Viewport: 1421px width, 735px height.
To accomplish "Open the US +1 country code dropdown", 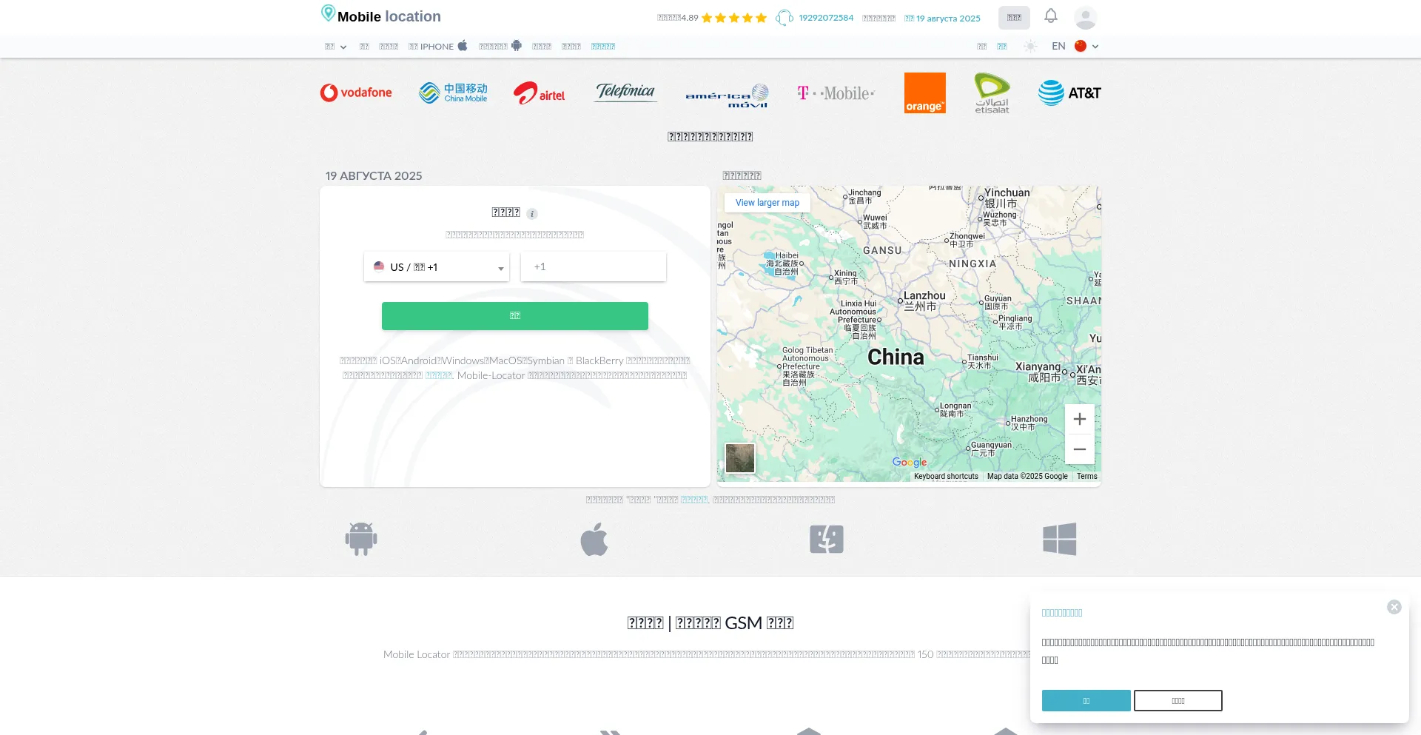I will click(437, 266).
